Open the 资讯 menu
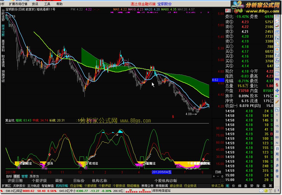 (35, 4)
